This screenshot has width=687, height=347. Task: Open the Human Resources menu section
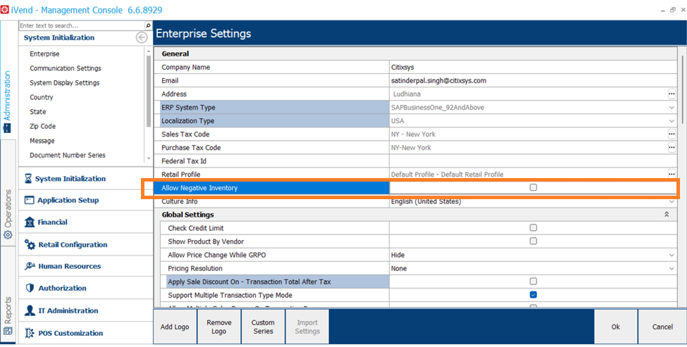86,266
